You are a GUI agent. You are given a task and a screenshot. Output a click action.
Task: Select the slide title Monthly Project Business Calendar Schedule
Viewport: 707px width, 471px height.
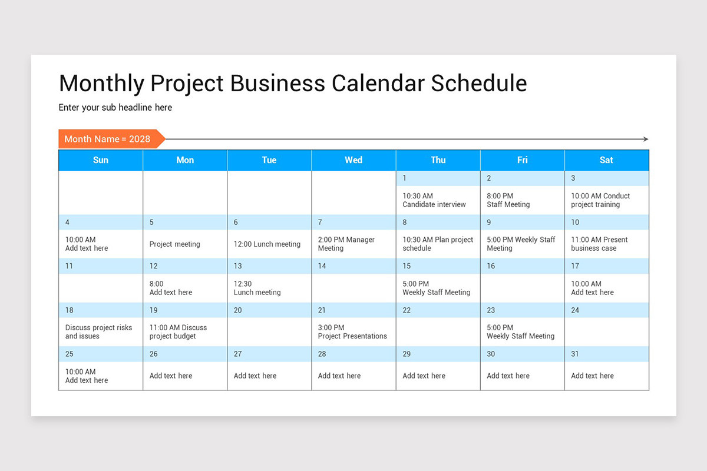click(293, 83)
